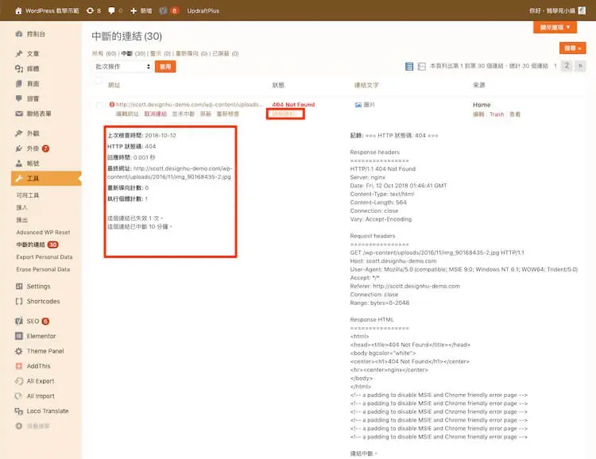The height and width of the screenshot is (459, 596).
Task: Open the updates icon showing 8
Action: click(x=90, y=10)
